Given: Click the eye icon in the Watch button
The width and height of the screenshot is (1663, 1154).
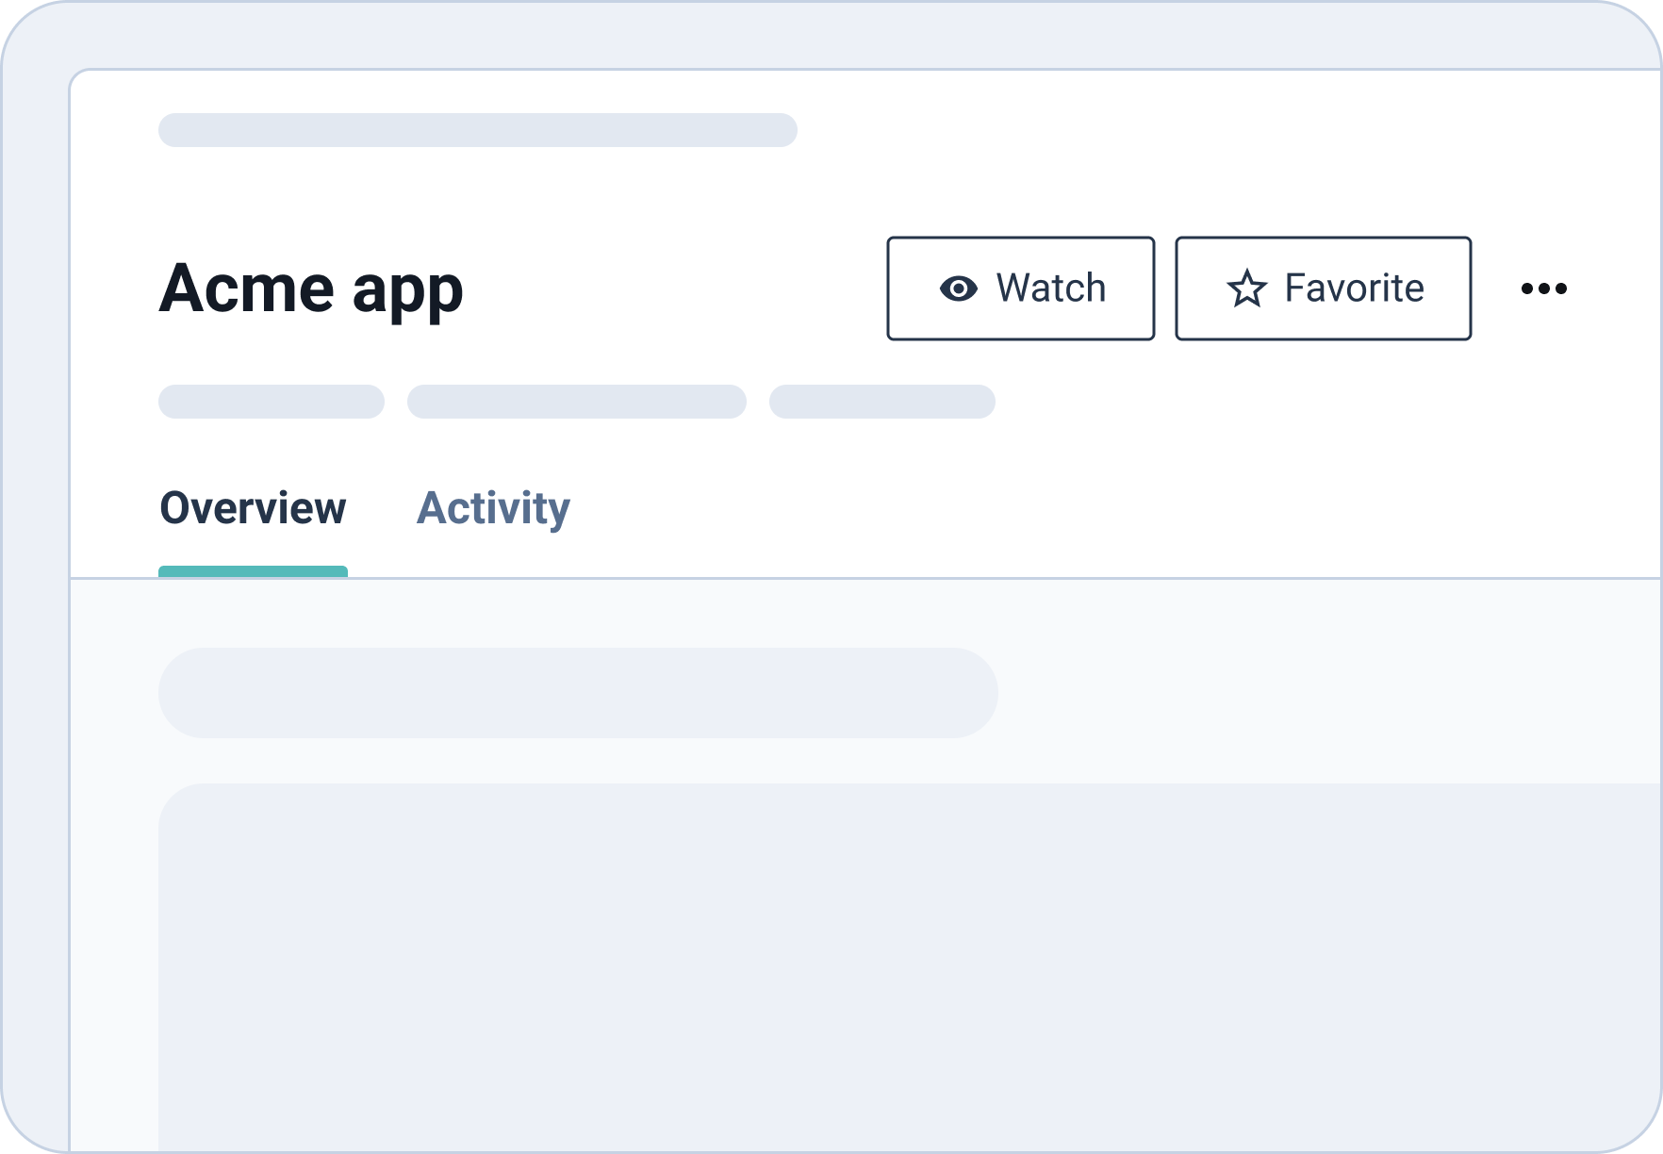Looking at the screenshot, I should (958, 288).
